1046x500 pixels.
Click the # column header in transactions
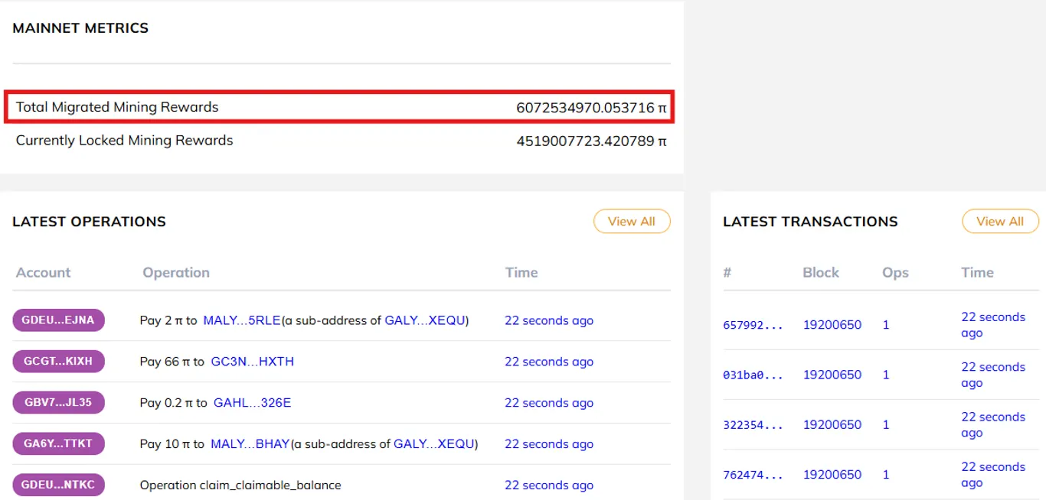727,272
